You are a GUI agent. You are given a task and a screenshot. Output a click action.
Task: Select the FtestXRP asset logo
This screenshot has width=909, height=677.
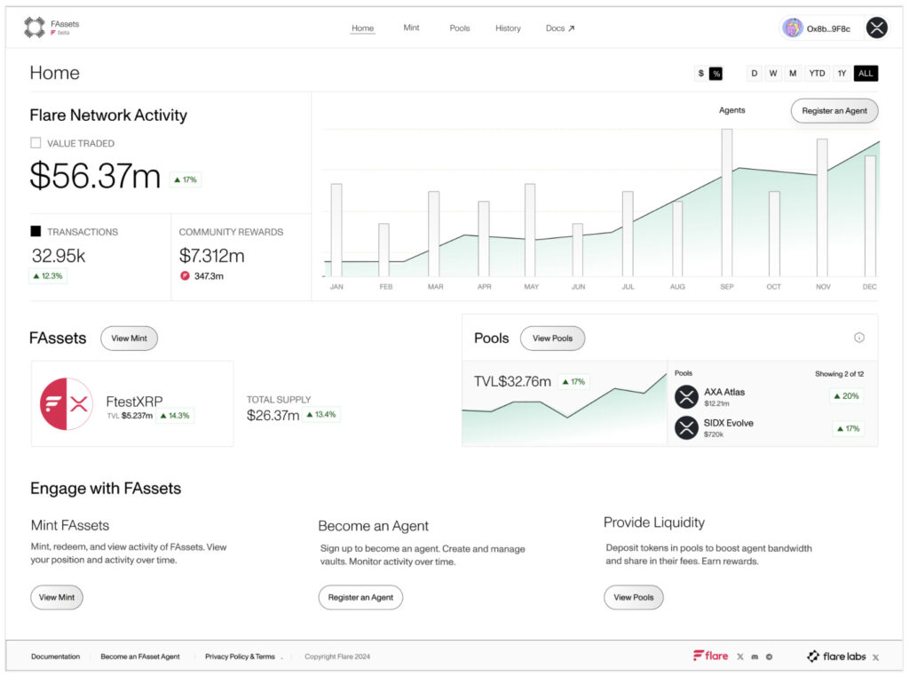67,404
